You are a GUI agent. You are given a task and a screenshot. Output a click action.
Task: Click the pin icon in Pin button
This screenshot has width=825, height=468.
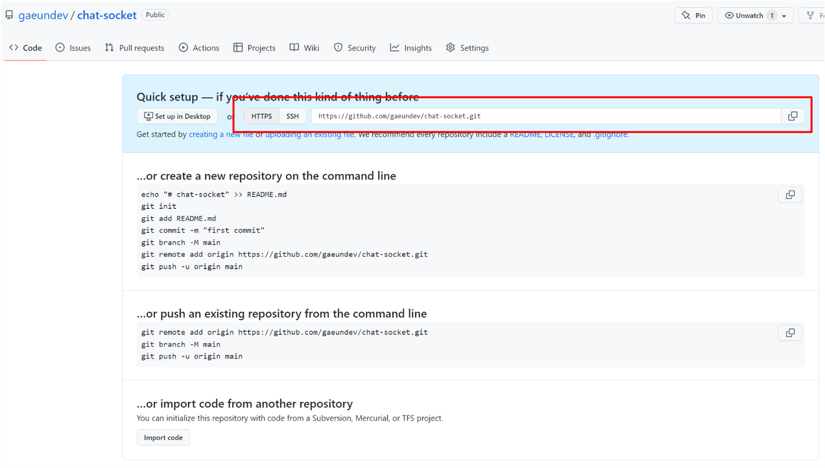pos(686,16)
